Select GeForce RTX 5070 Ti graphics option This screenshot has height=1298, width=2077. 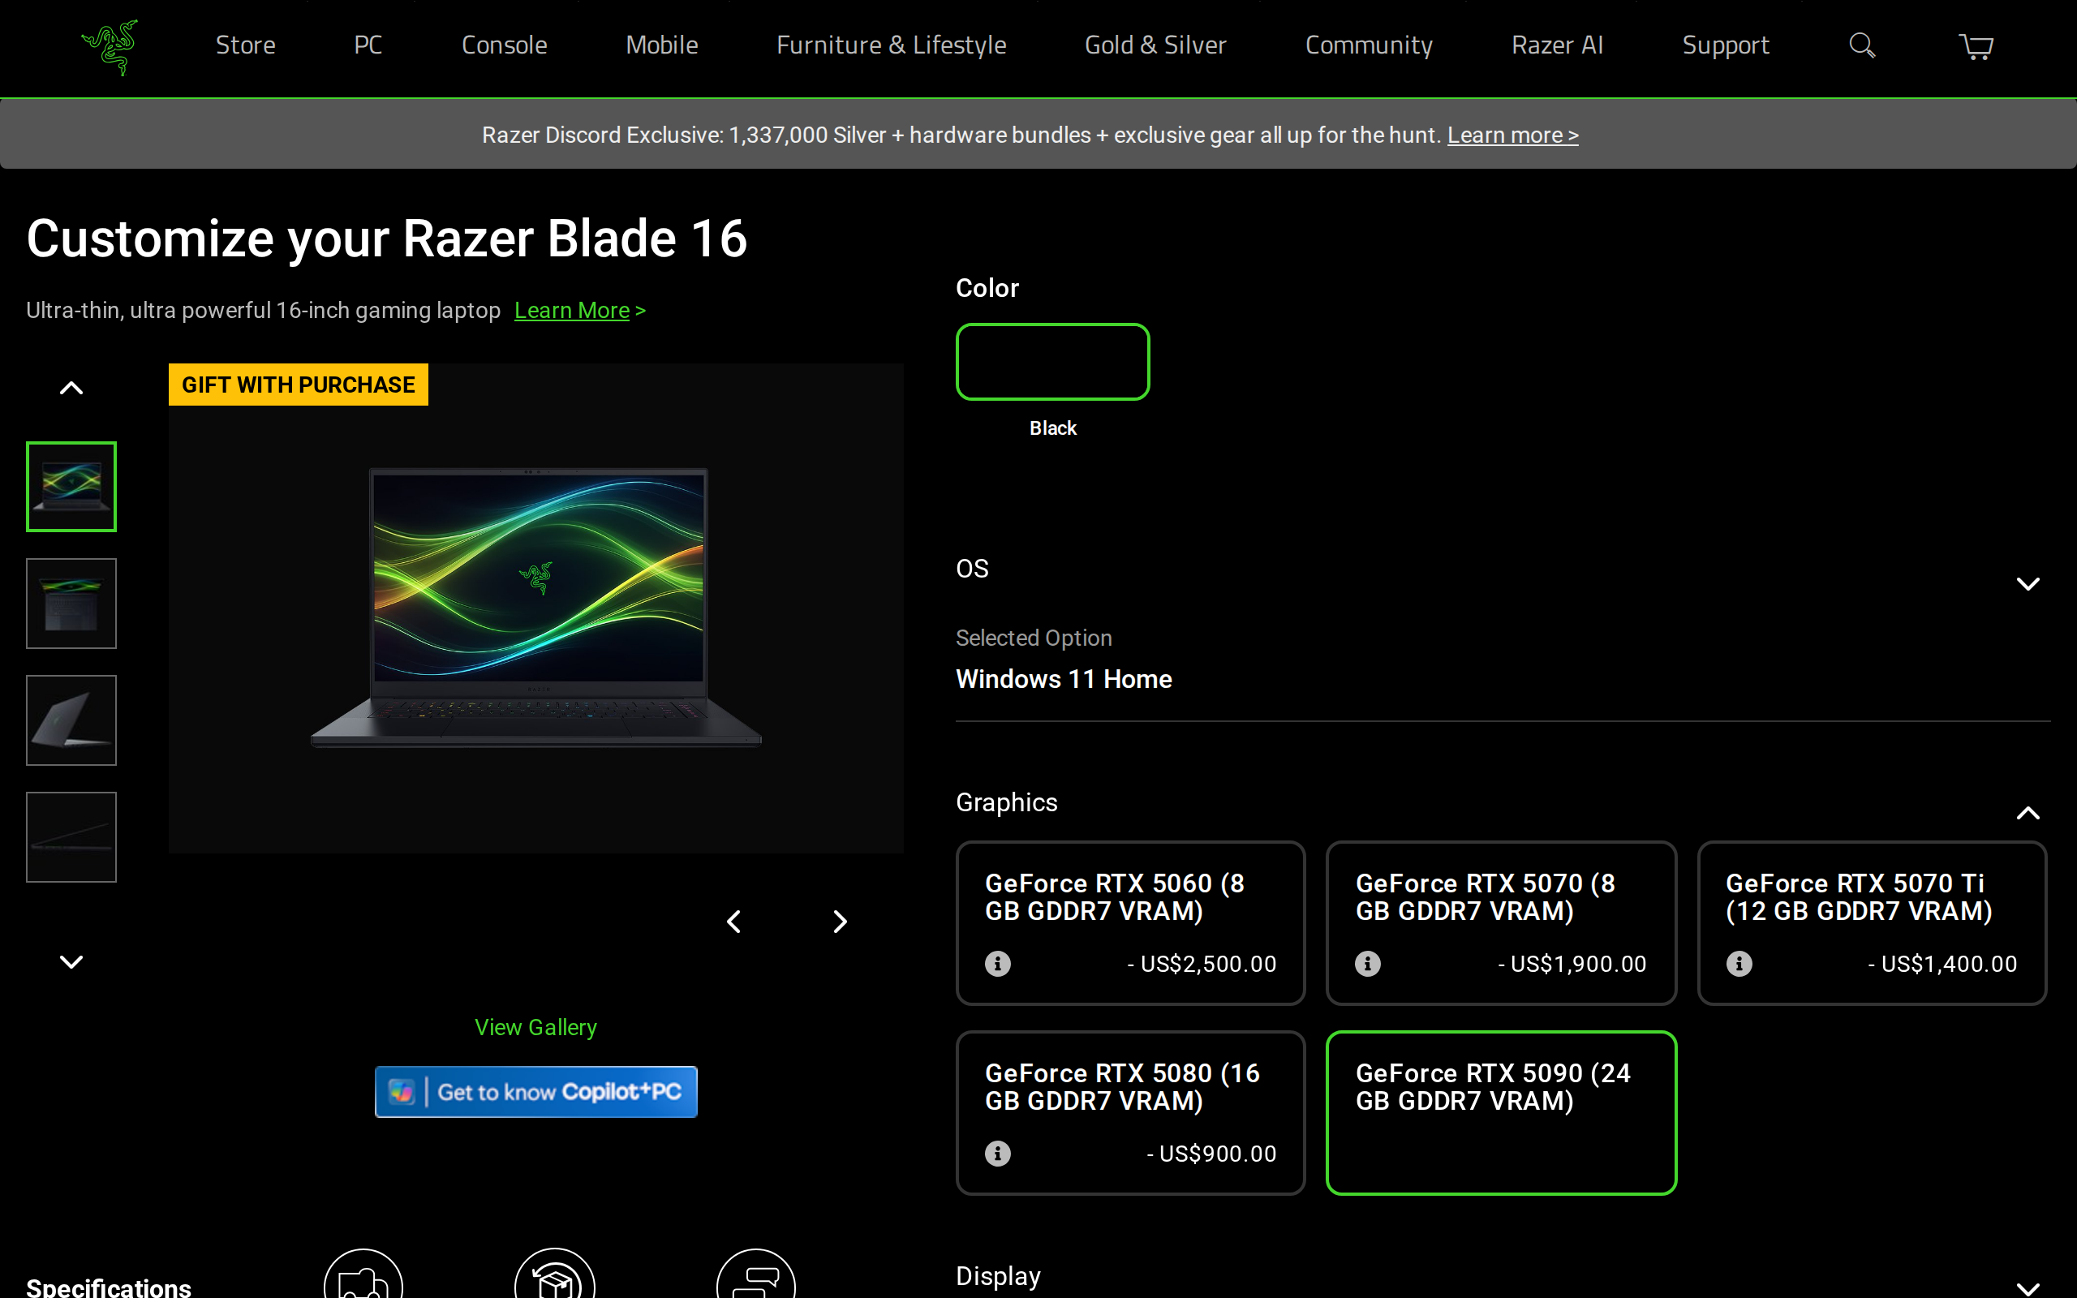click(x=1872, y=923)
